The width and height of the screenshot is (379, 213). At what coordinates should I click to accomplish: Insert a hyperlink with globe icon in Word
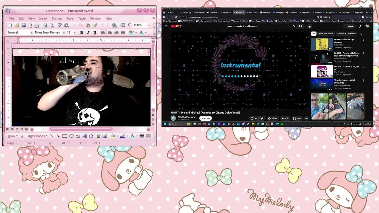[x=114, y=25]
